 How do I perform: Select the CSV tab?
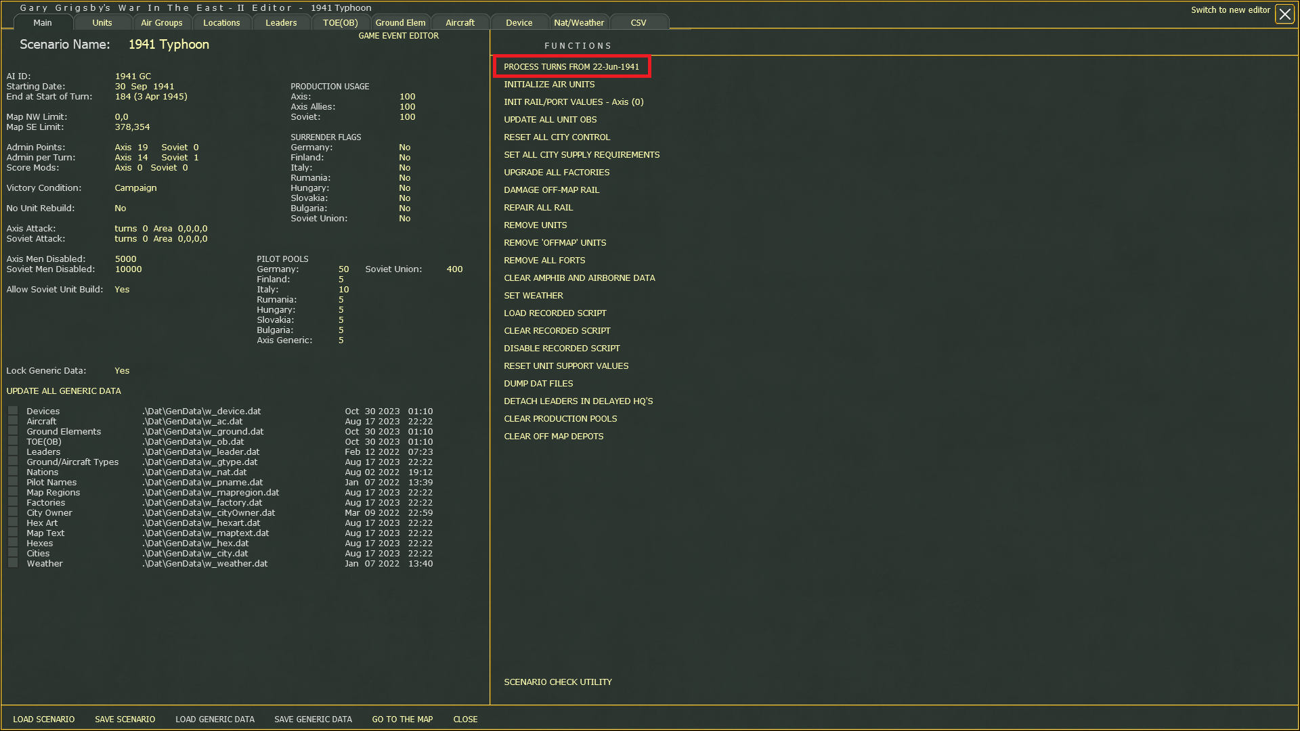638,22
